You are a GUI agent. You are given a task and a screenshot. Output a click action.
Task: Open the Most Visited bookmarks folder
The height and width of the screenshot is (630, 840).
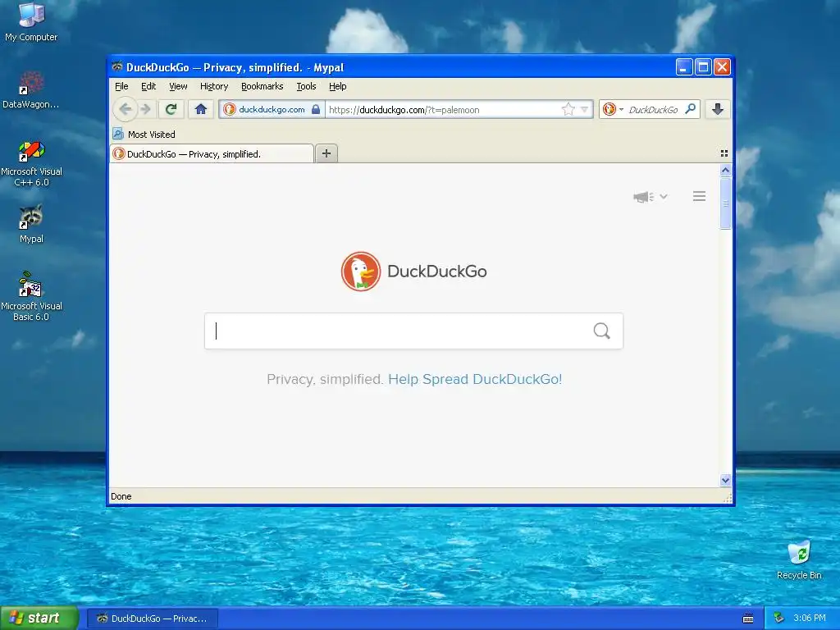click(x=144, y=134)
